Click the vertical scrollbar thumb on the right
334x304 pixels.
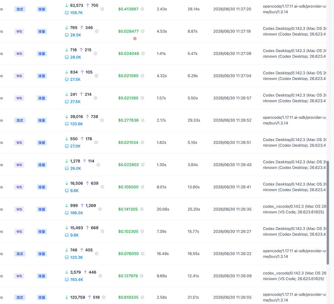[328, 213]
